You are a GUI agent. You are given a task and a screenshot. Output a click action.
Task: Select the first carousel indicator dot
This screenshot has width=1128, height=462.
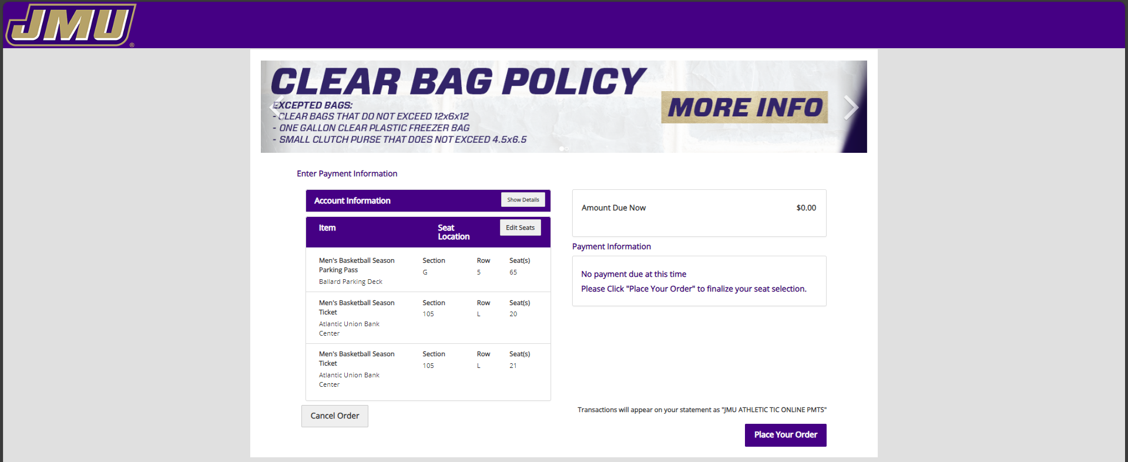pos(562,149)
